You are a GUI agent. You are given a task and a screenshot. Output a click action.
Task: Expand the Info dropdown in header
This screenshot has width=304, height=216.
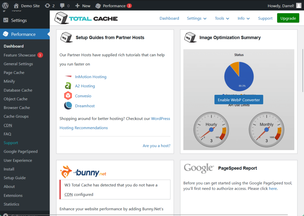244,18
